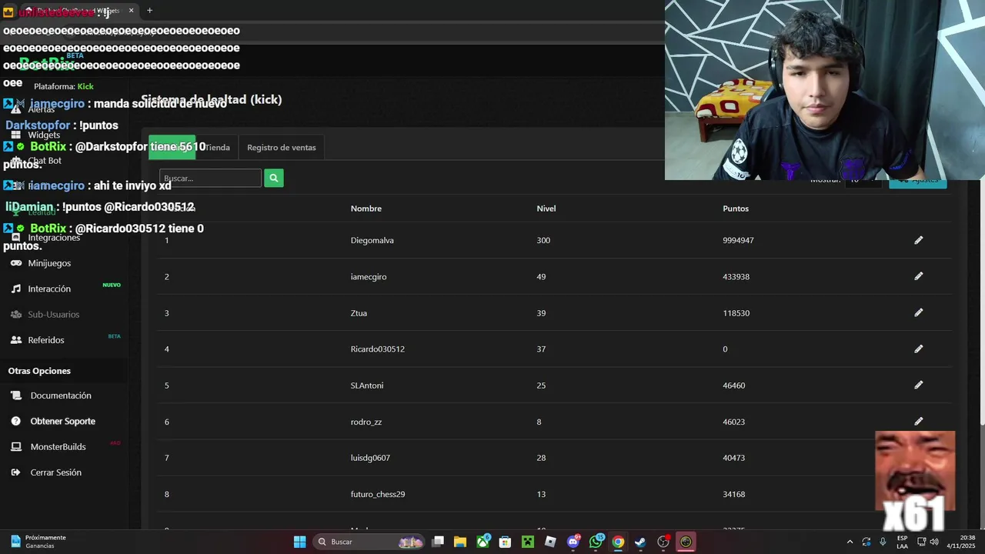This screenshot has width=985, height=554.
Task: Open Steam from the taskbar
Action: [640, 542]
